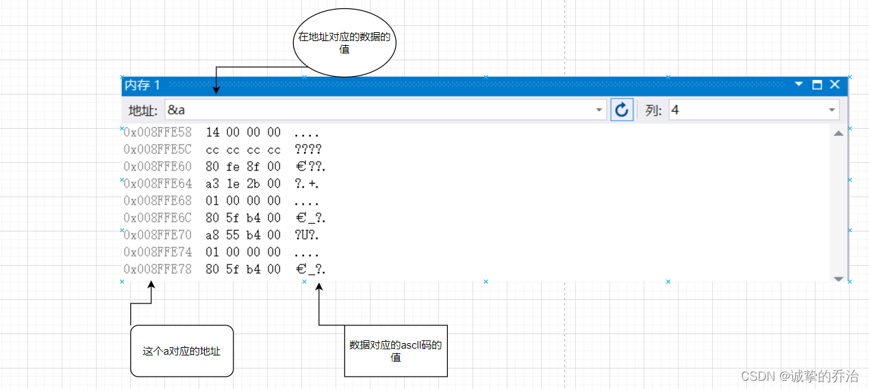Image resolution: width=869 pixels, height=389 pixels.
Task: Maximize the Memory 1 panel
Action: pyautogui.click(x=816, y=85)
